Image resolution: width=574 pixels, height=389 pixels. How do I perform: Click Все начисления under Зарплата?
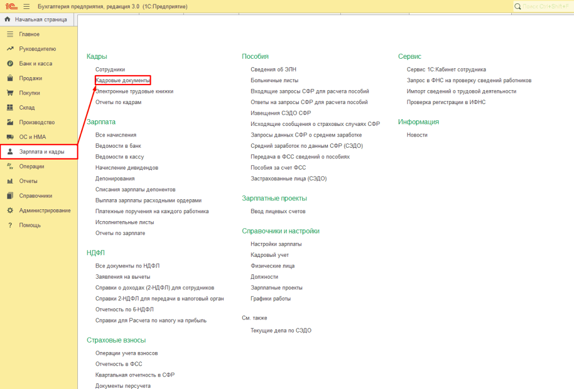(115, 135)
